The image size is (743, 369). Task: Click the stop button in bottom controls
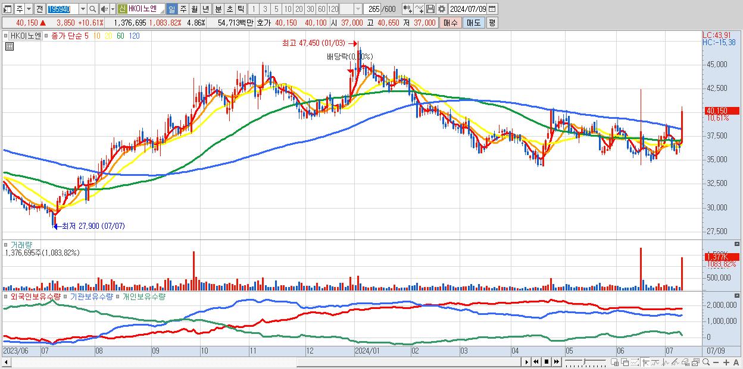547,362
